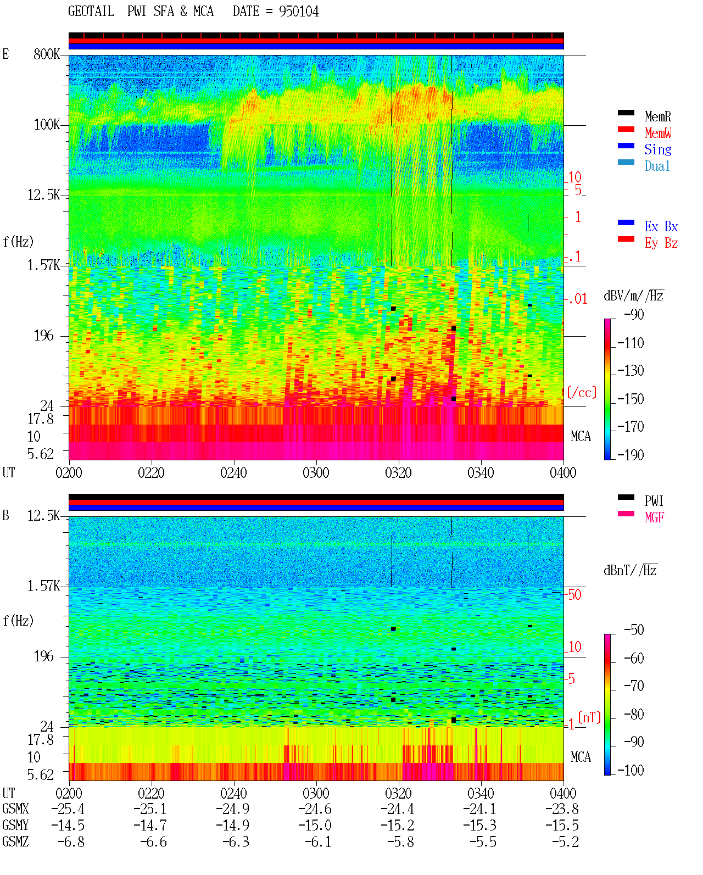
Task: Click the "-100" color scale tick label
Action: (631, 771)
